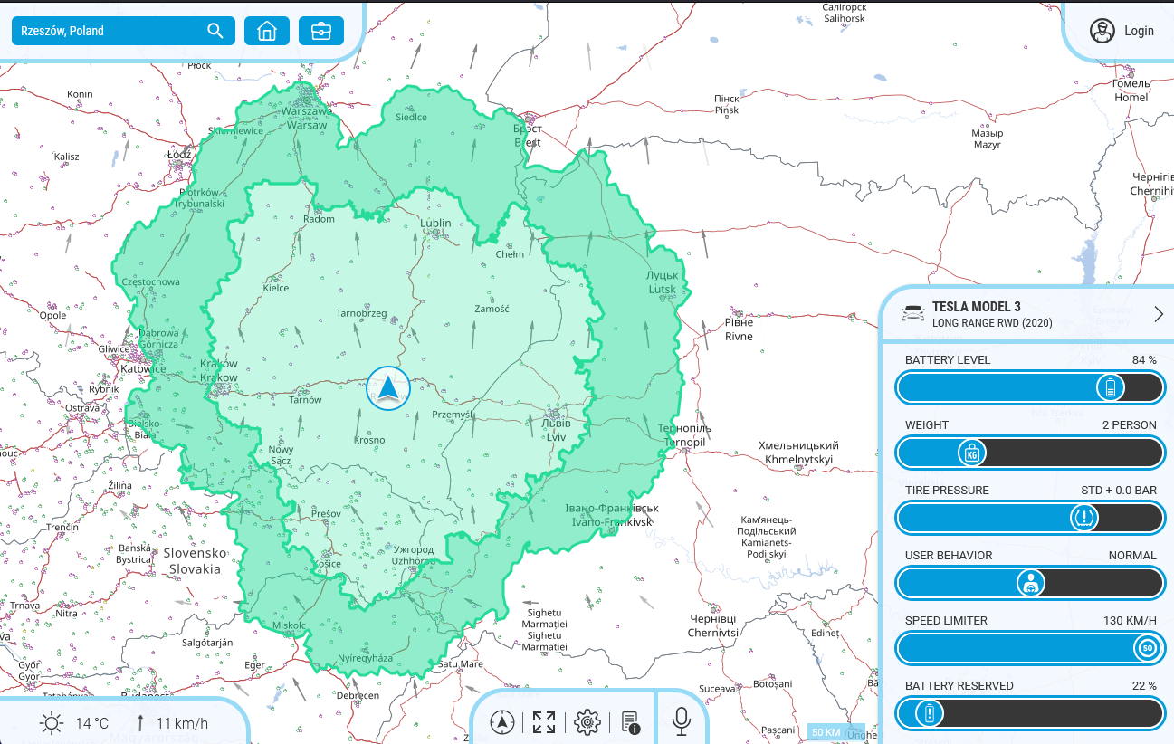
Task: Activate the microphone voice input
Action: [x=682, y=721]
